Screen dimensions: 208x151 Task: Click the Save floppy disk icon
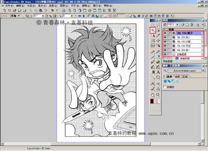20,11
